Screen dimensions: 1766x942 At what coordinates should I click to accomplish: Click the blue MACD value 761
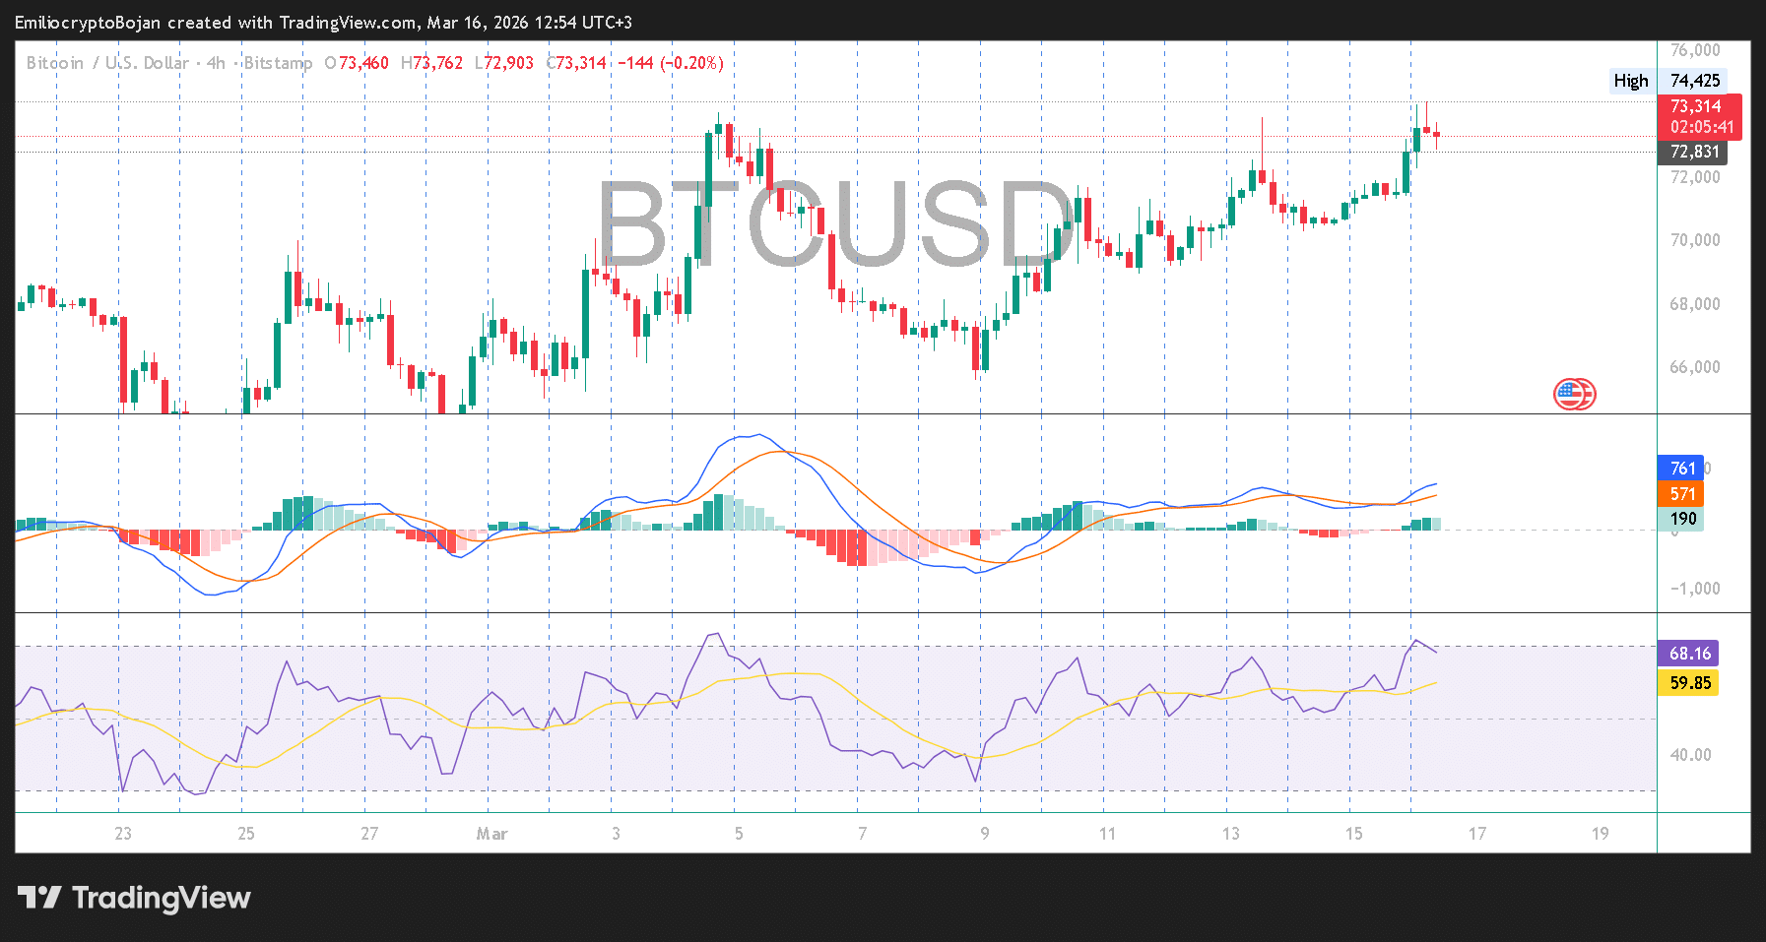1682,469
